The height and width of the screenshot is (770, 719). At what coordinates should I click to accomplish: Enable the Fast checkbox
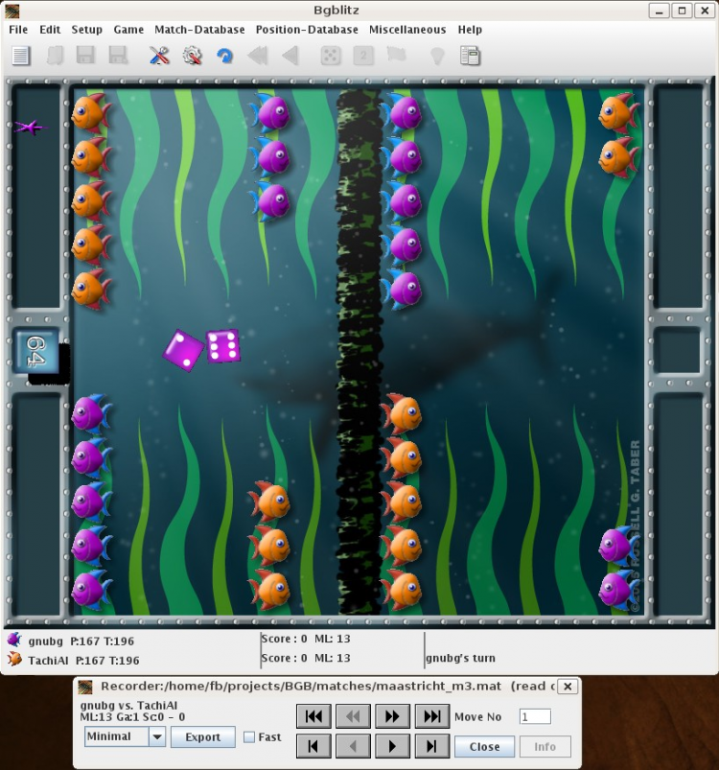click(x=249, y=737)
